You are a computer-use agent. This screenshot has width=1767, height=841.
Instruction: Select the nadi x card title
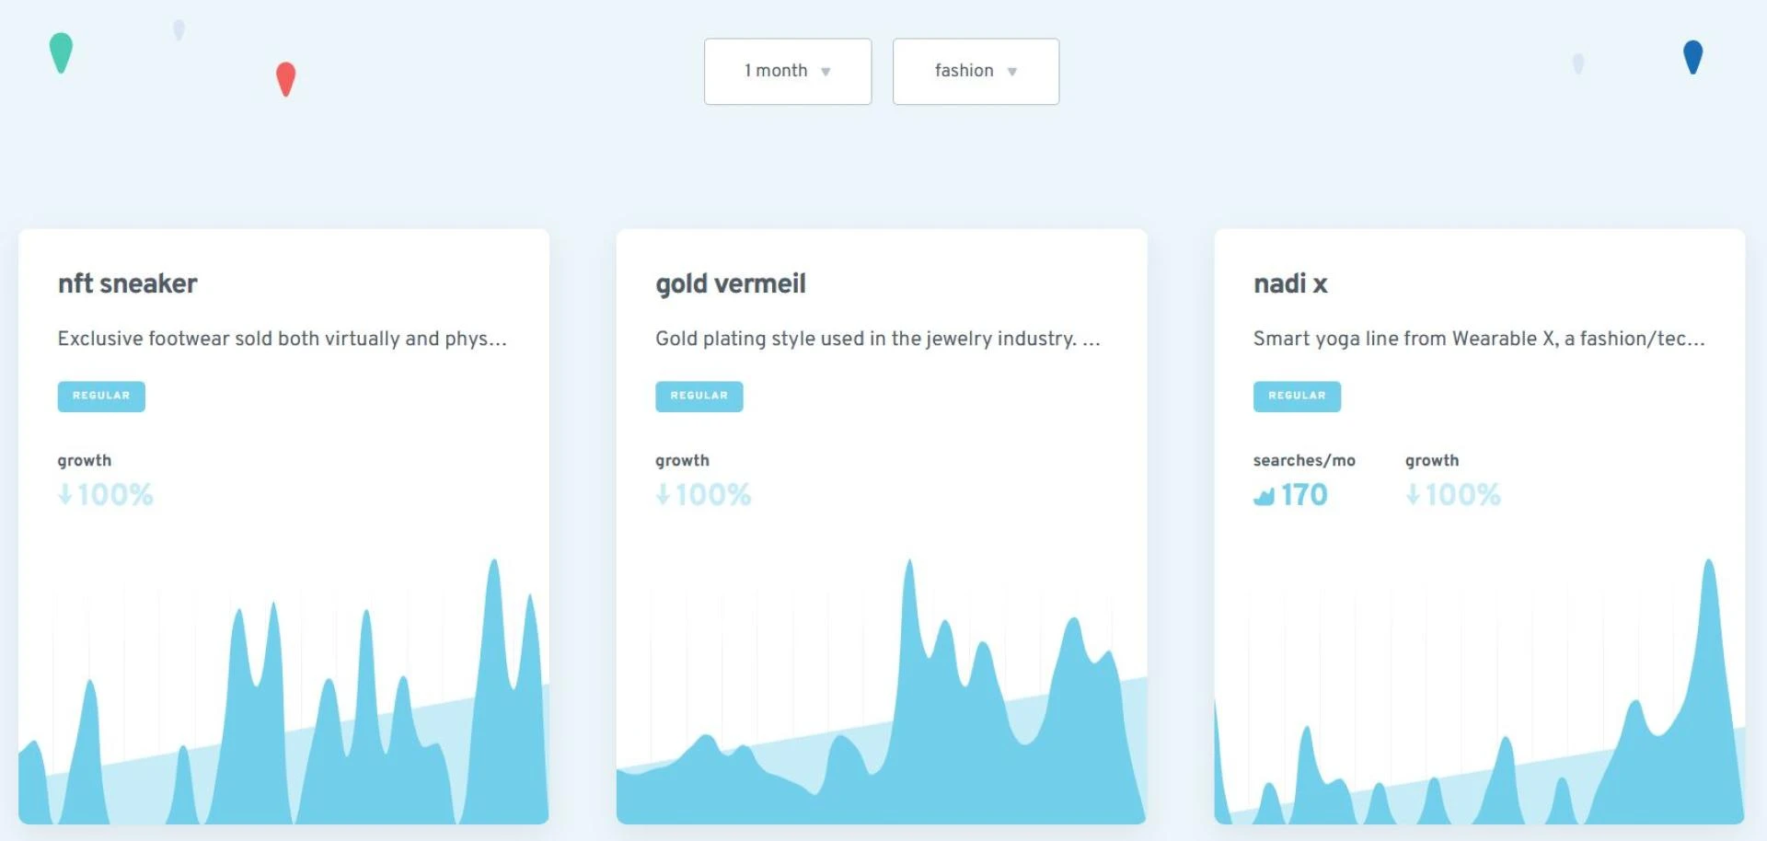point(1290,283)
